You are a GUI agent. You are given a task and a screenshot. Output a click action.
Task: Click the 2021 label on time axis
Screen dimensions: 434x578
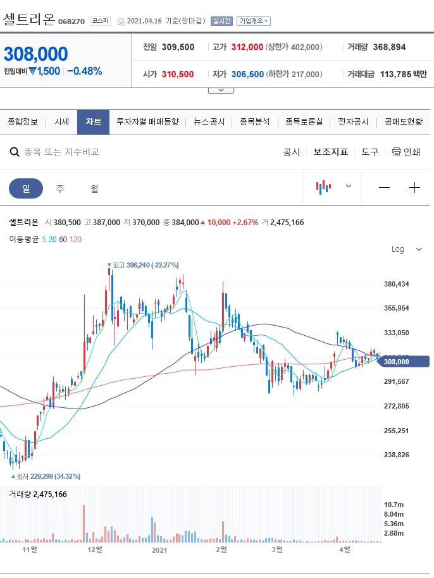[x=159, y=550]
